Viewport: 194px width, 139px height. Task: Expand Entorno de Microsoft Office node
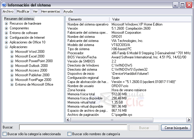click(x=12, y=84)
